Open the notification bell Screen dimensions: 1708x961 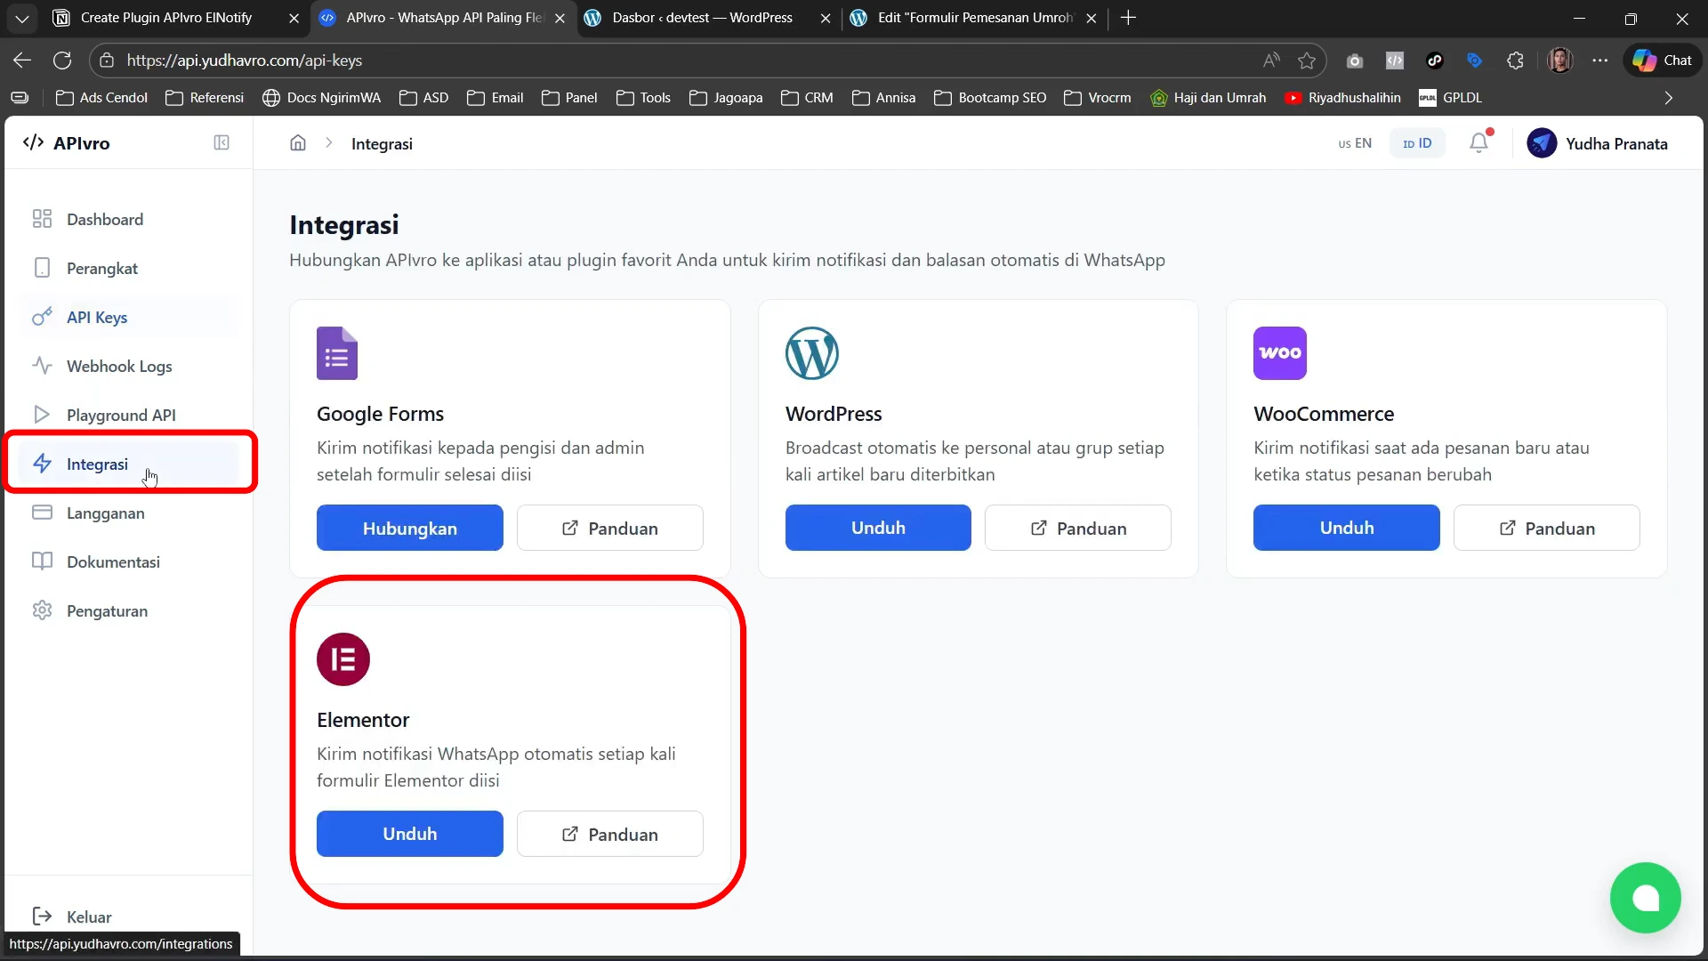1478,143
